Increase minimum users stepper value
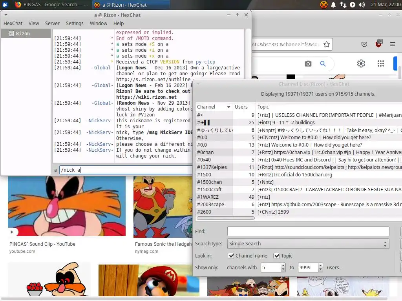 (x=283, y=265)
